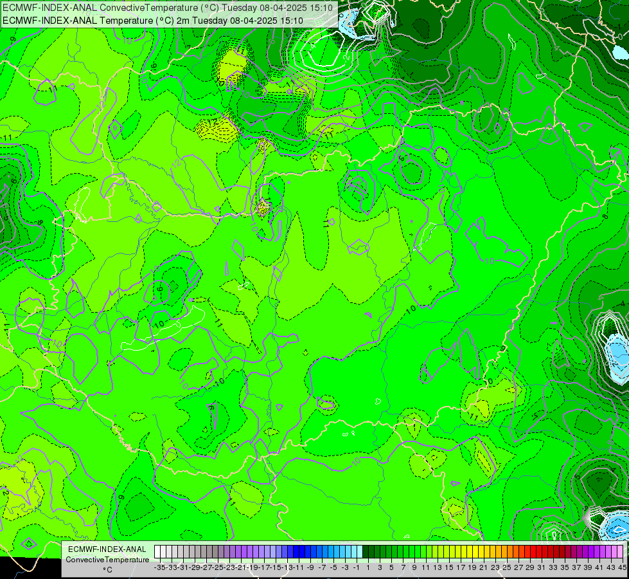The height and width of the screenshot is (579, 629).
Task: Click the '-29' legend scale value
Action: [x=195, y=567]
